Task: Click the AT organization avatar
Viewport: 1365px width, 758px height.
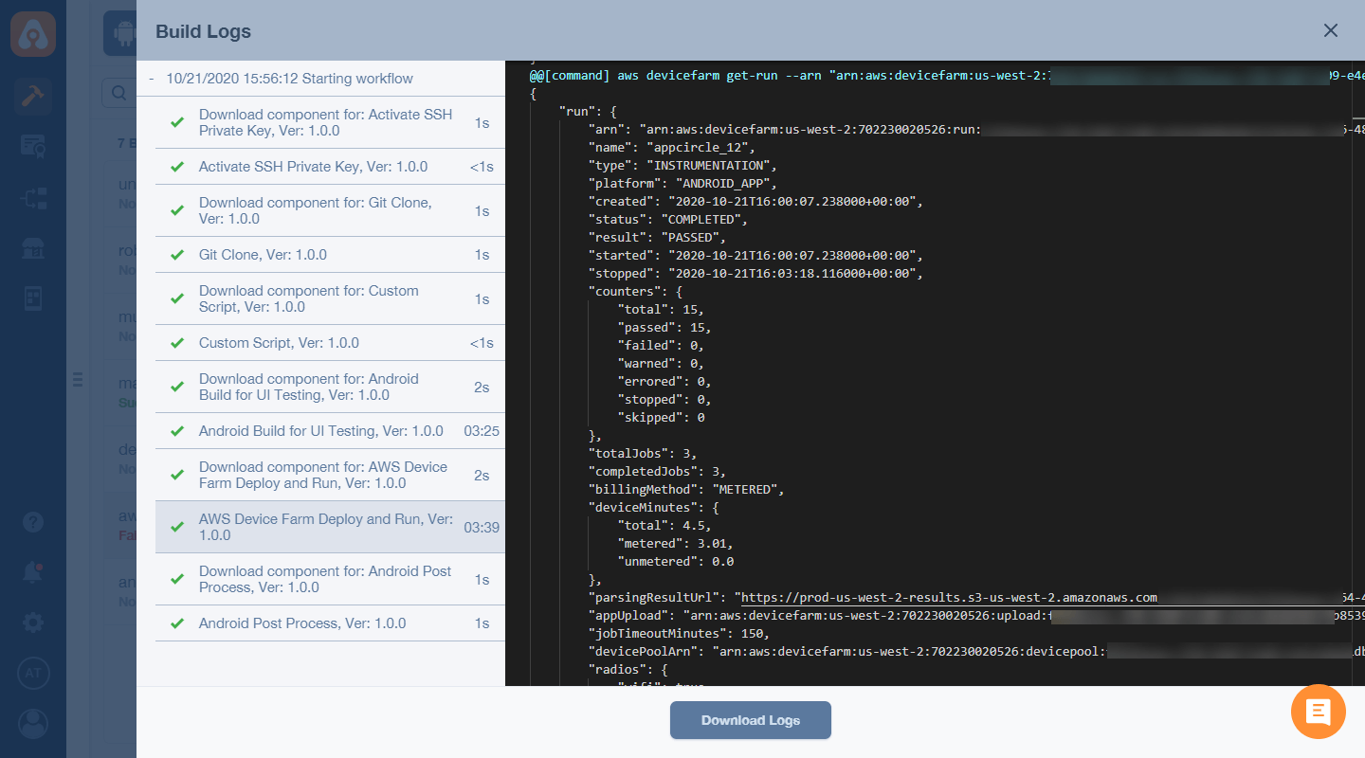Action: coord(33,673)
